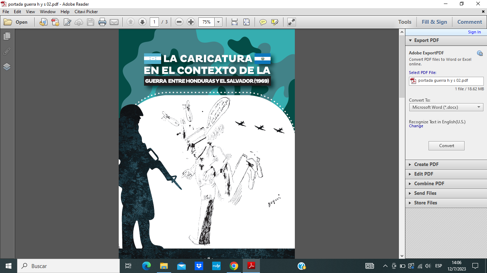Screen dimensions: 487x273
Task: Expand the Combine PDF section
Action: 429,183
